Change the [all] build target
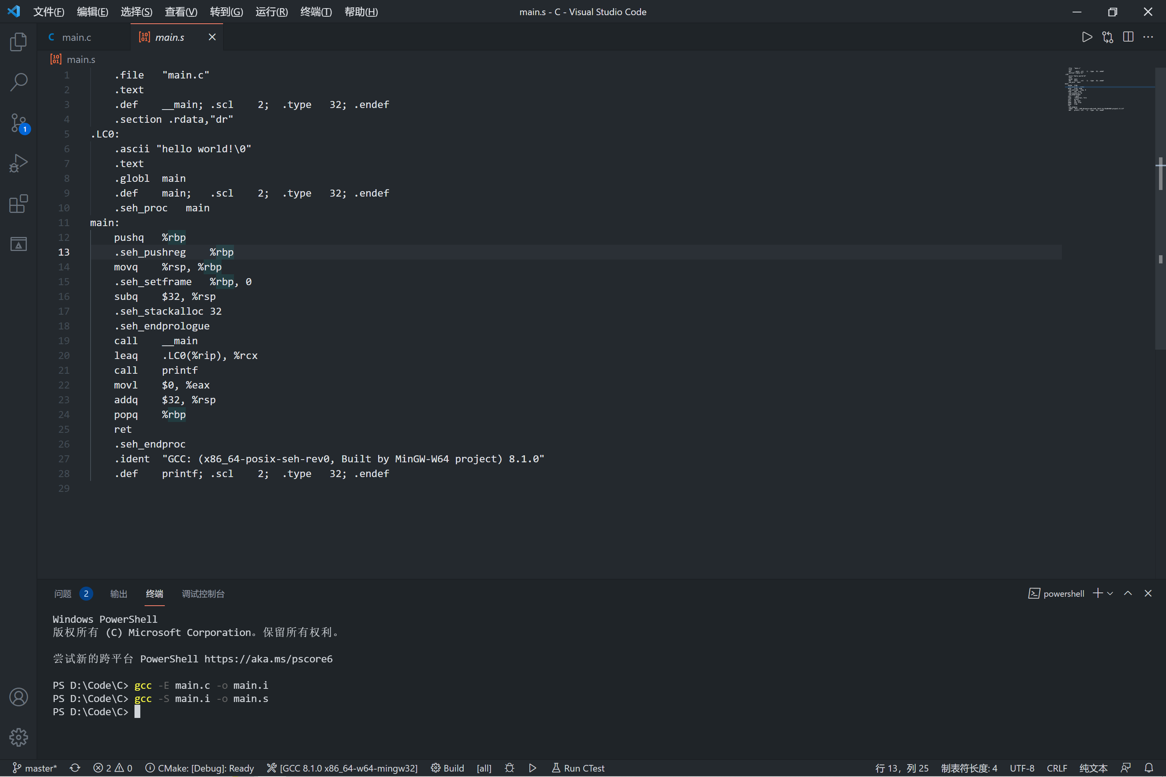Image resolution: width=1166 pixels, height=777 pixels. pos(484,768)
